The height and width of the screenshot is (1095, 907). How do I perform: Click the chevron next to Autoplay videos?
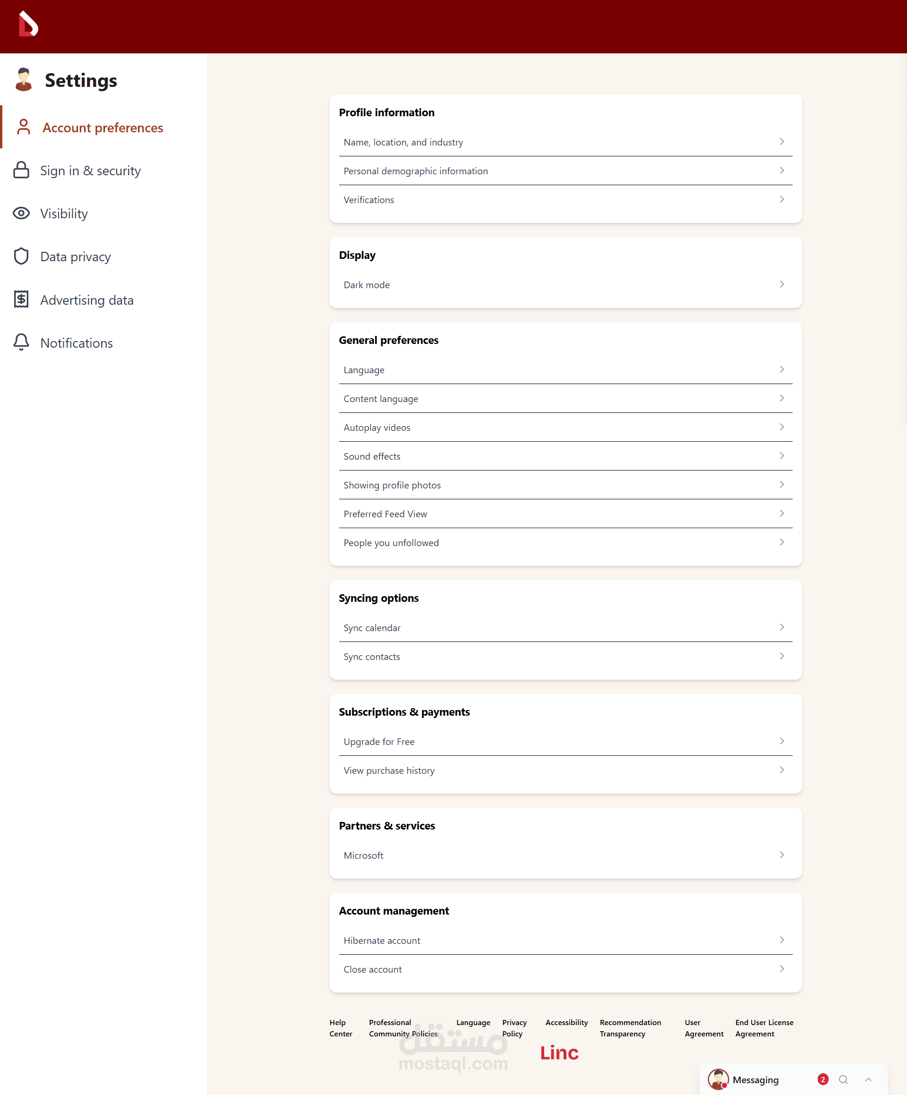click(x=781, y=427)
